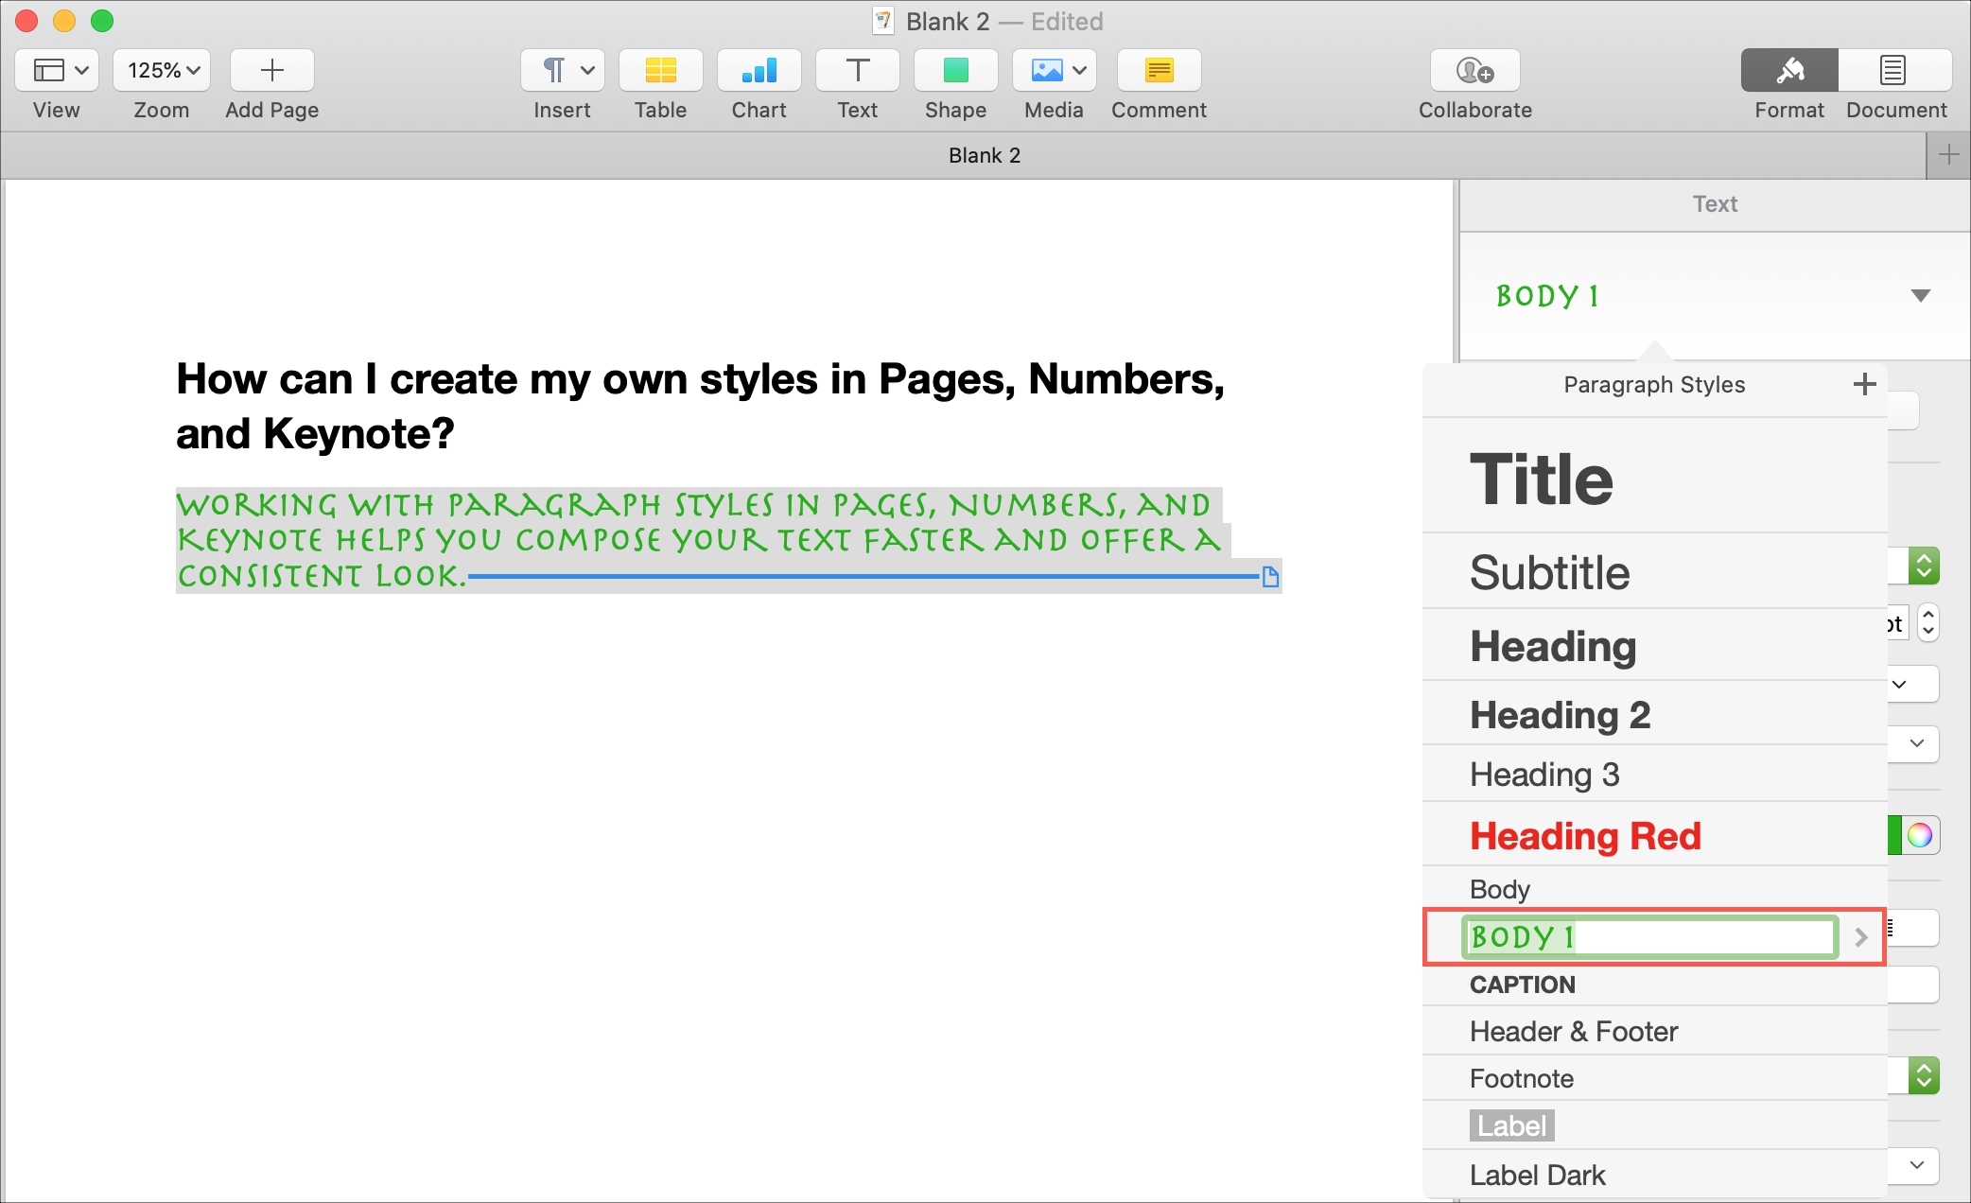Open the Media menu
The height and width of the screenshot is (1203, 1971).
[1055, 70]
